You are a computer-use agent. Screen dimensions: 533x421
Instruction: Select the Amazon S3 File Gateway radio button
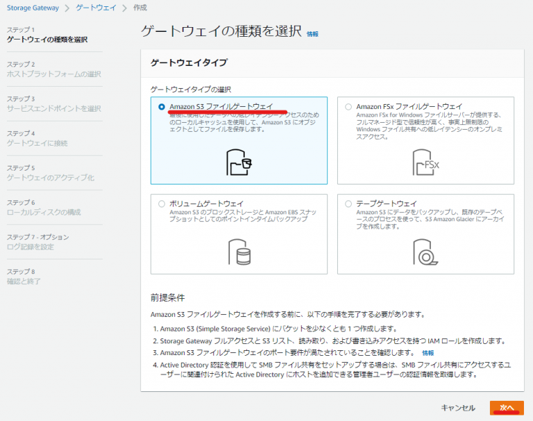click(x=162, y=107)
